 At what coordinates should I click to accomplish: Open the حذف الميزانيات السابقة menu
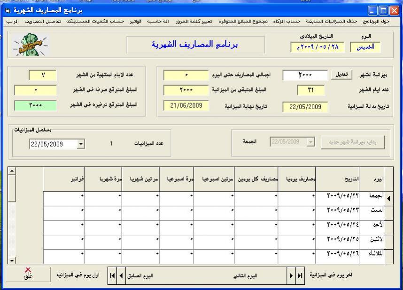tap(332, 22)
